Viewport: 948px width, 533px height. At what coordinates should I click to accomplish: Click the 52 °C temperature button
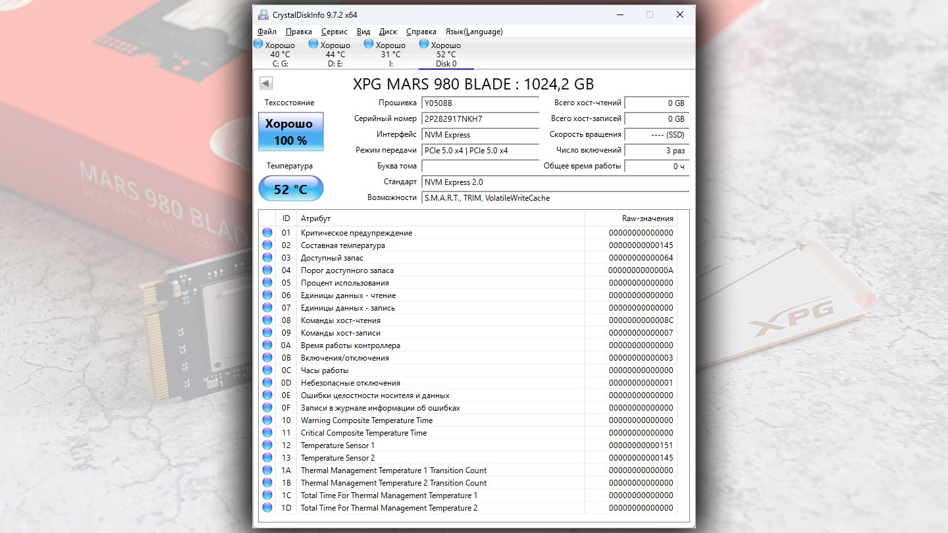click(290, 189)
